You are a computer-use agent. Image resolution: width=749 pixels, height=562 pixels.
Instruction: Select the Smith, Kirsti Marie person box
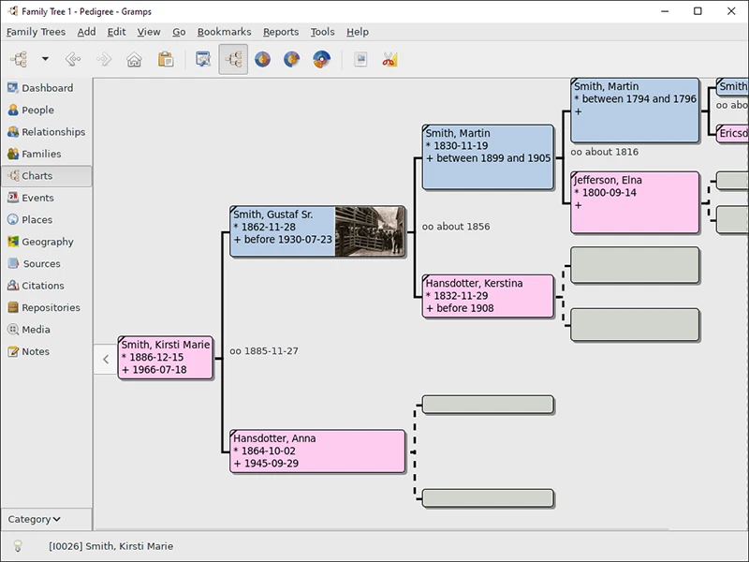tap(165, 358)
